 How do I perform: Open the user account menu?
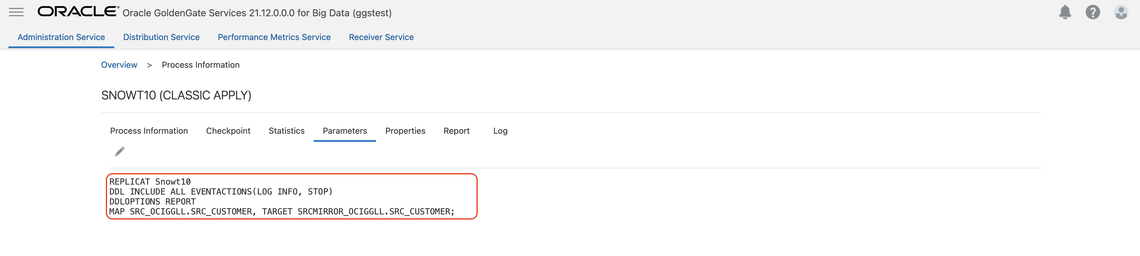click(x=1120, y=12)
